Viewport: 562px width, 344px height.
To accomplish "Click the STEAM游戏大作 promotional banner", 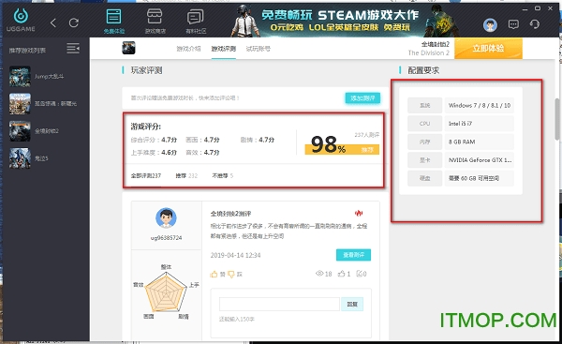I will [x=344, y=21].
